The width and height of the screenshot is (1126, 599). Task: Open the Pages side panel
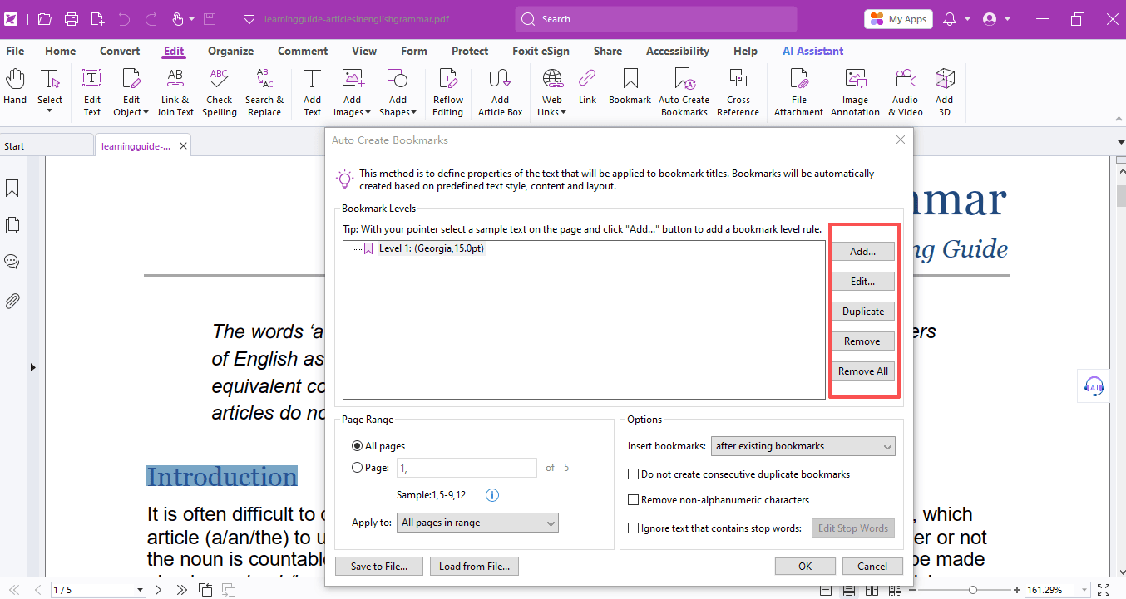[x=12, y=225]
